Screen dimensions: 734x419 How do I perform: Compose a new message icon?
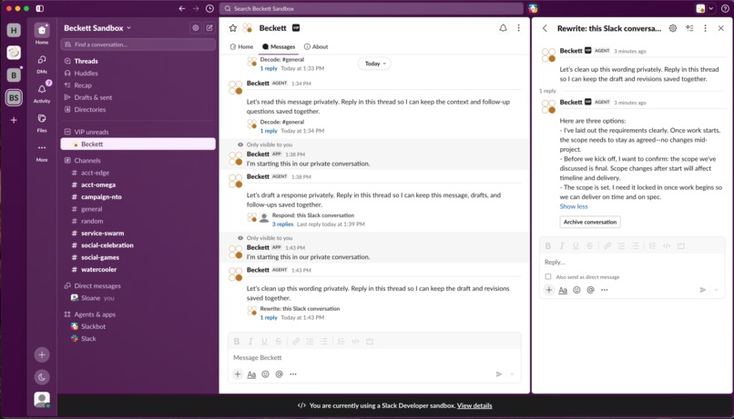point(209,28)
